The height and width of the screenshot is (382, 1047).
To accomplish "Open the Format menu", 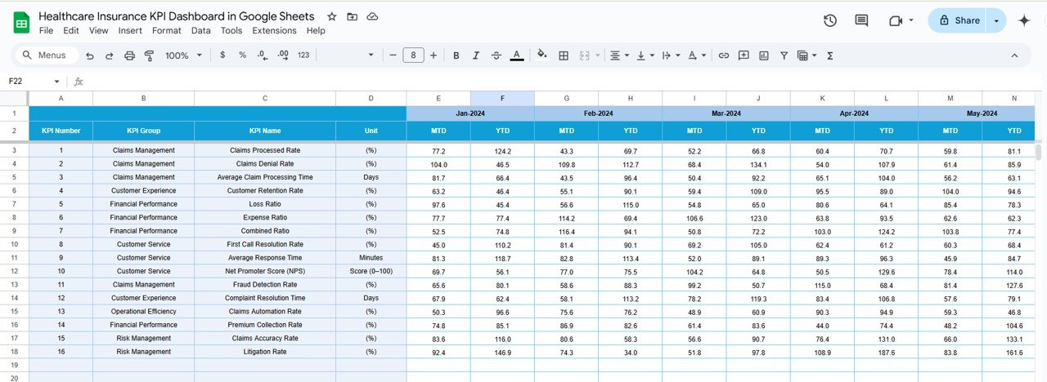I will pos(167,31).
